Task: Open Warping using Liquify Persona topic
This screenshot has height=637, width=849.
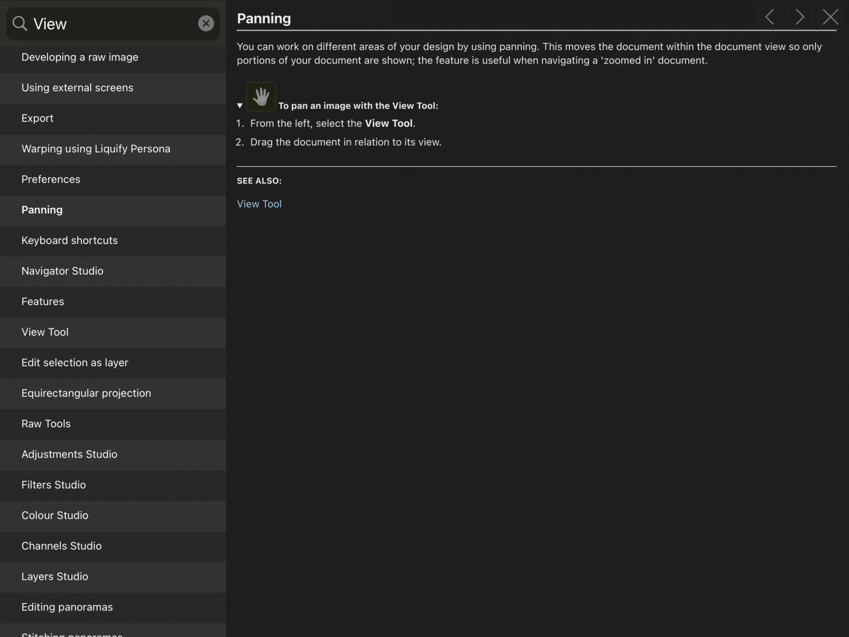Action: click(96, 149)
